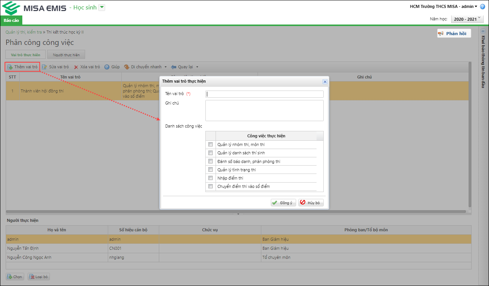The width and height of the screenshot is (489, 286).
Task: Close the Thêm vai trò thực hiện dialog
Action: (x=325, y=81)
